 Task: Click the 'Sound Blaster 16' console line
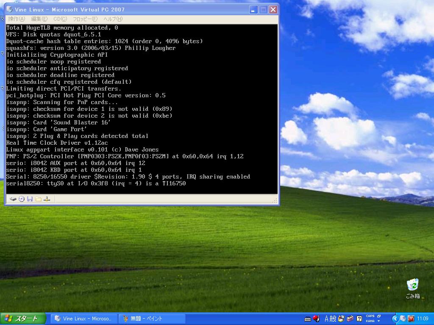[x=58, y=122]
